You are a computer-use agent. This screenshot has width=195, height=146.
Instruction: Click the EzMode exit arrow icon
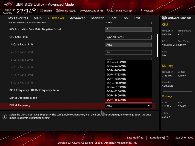pyautogui.click(x=167, y=138)
